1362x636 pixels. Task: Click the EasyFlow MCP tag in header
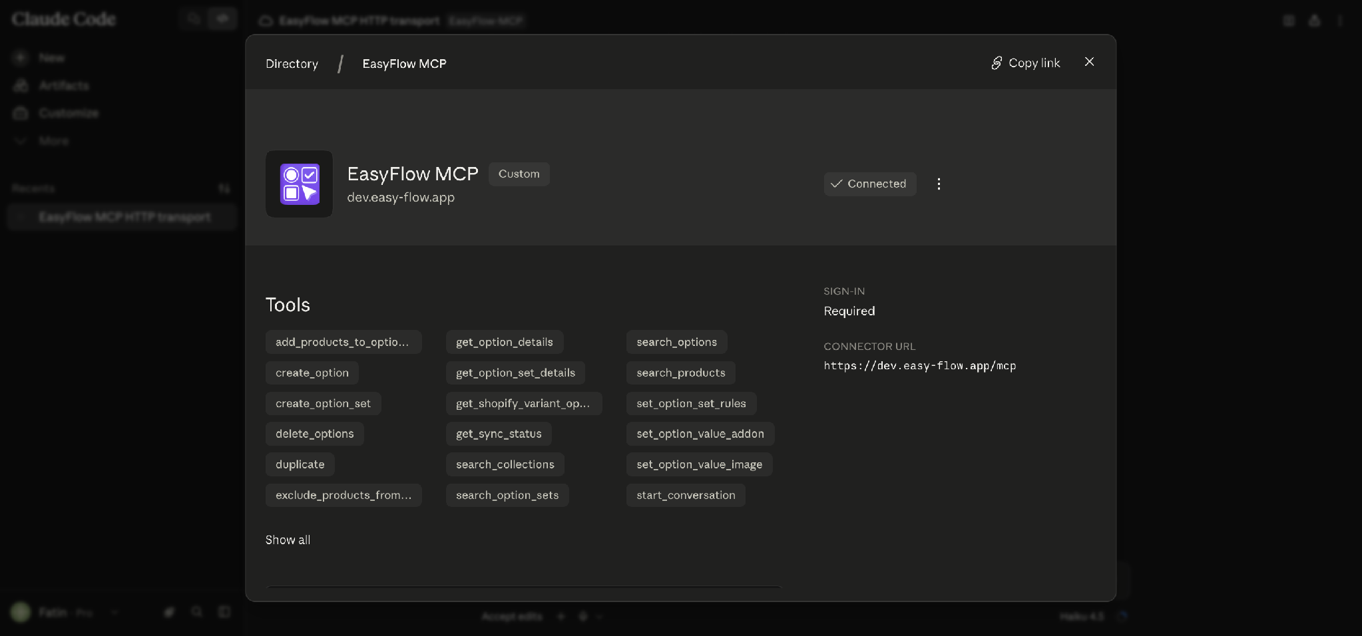click(x=486, y=21)
